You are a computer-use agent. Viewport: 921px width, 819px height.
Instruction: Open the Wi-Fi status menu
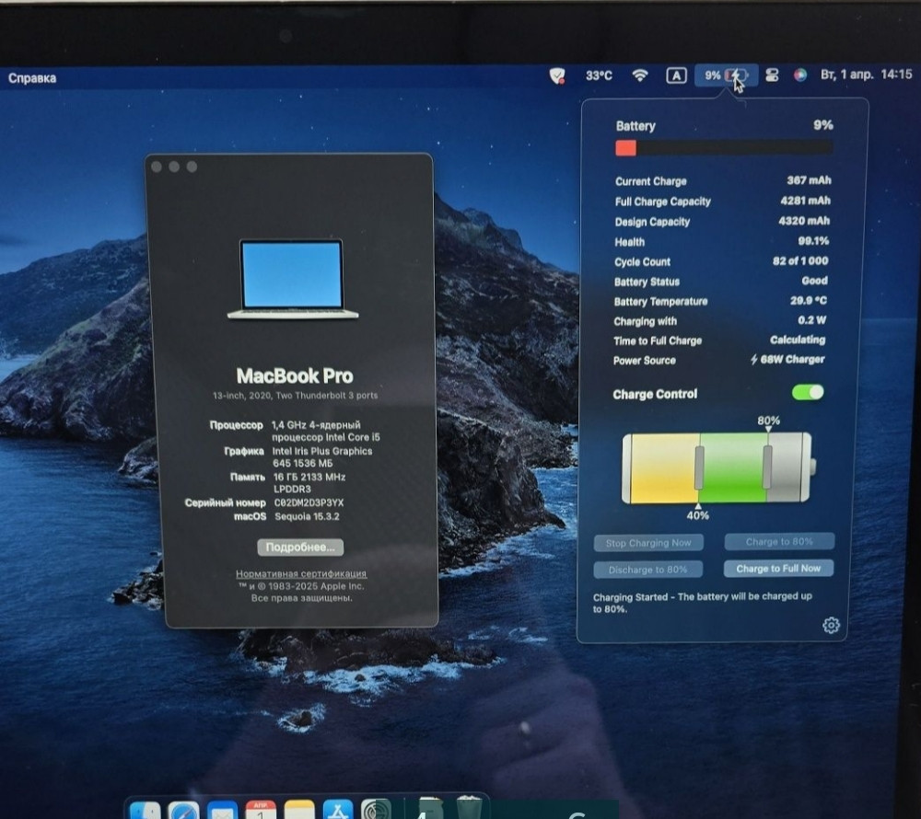(x=640, y=75)
